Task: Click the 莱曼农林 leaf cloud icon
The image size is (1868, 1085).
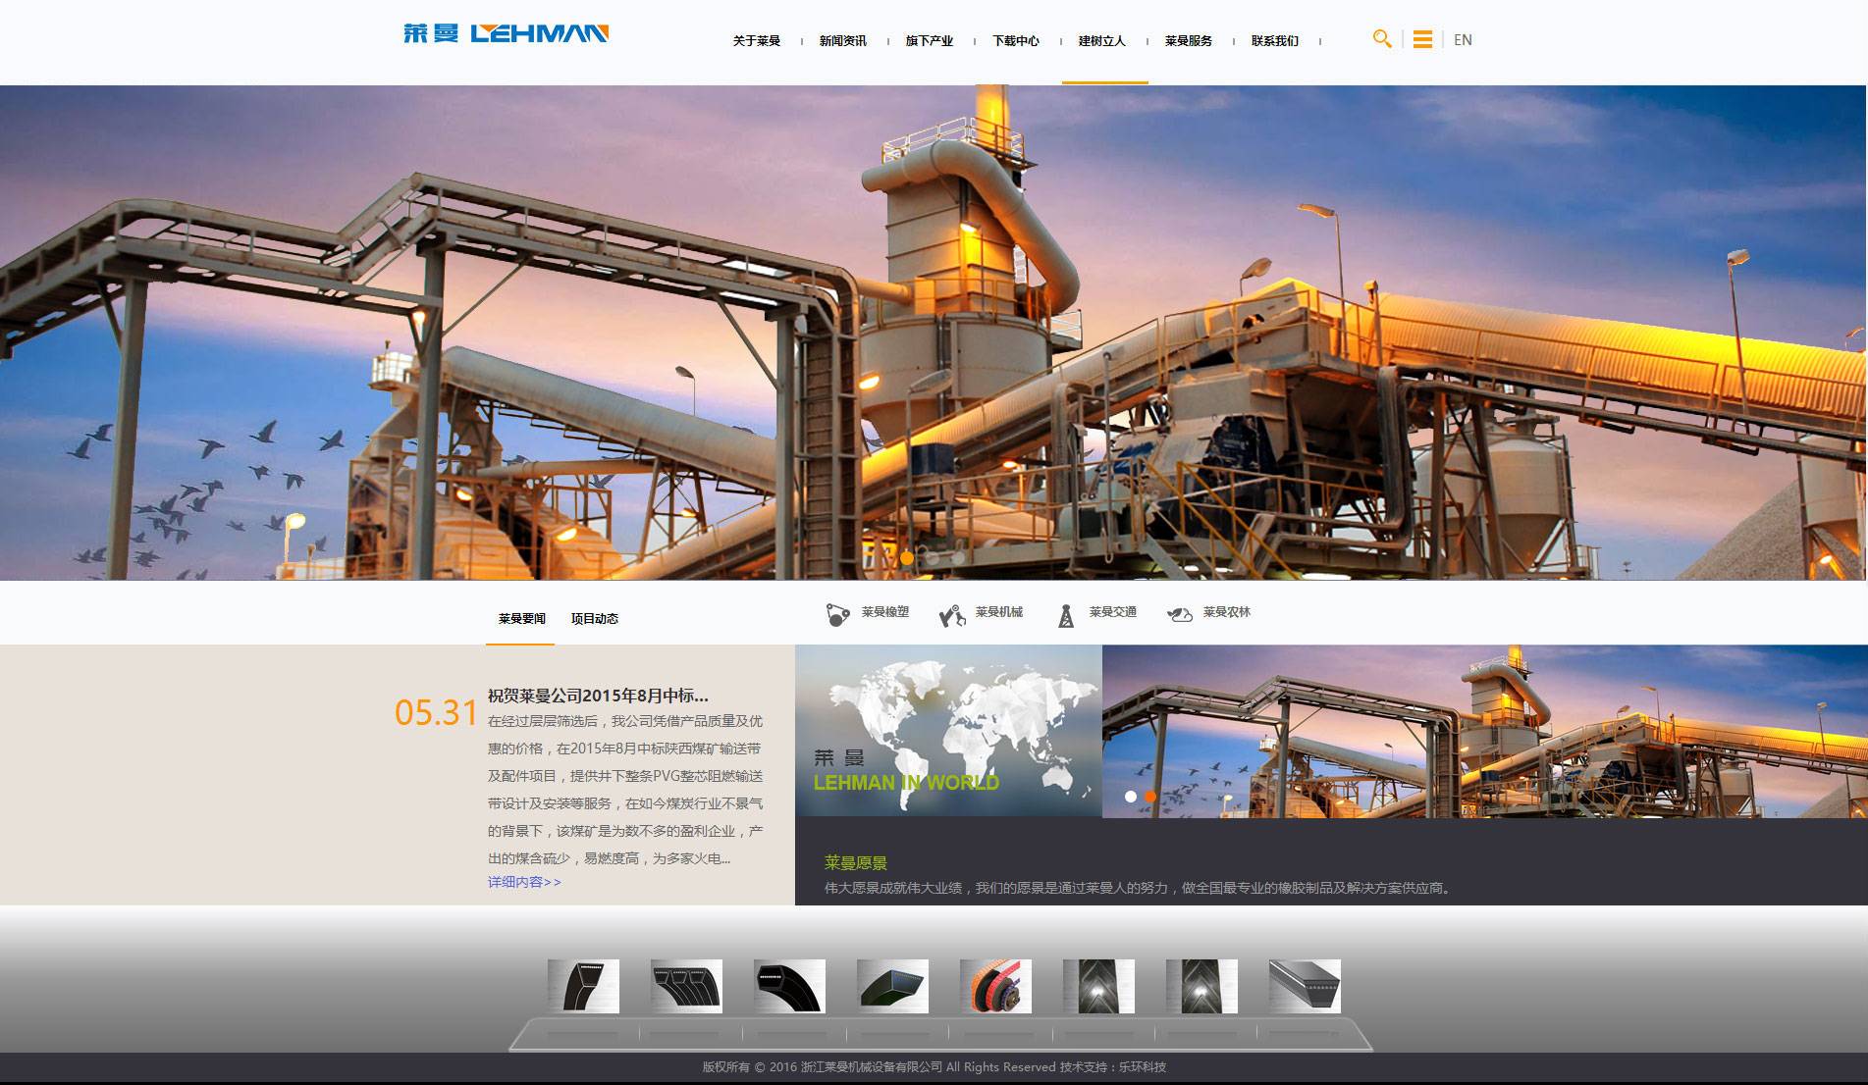Action: pyautogui.click(x=1179, y=614)
